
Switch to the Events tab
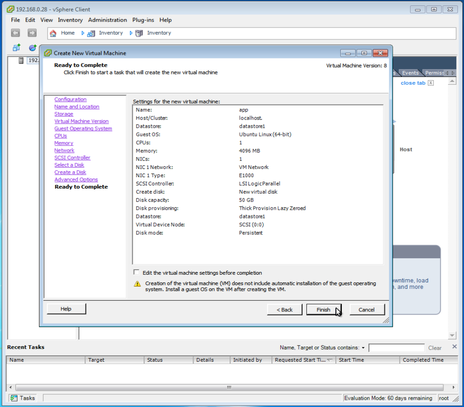click(410, 73)
